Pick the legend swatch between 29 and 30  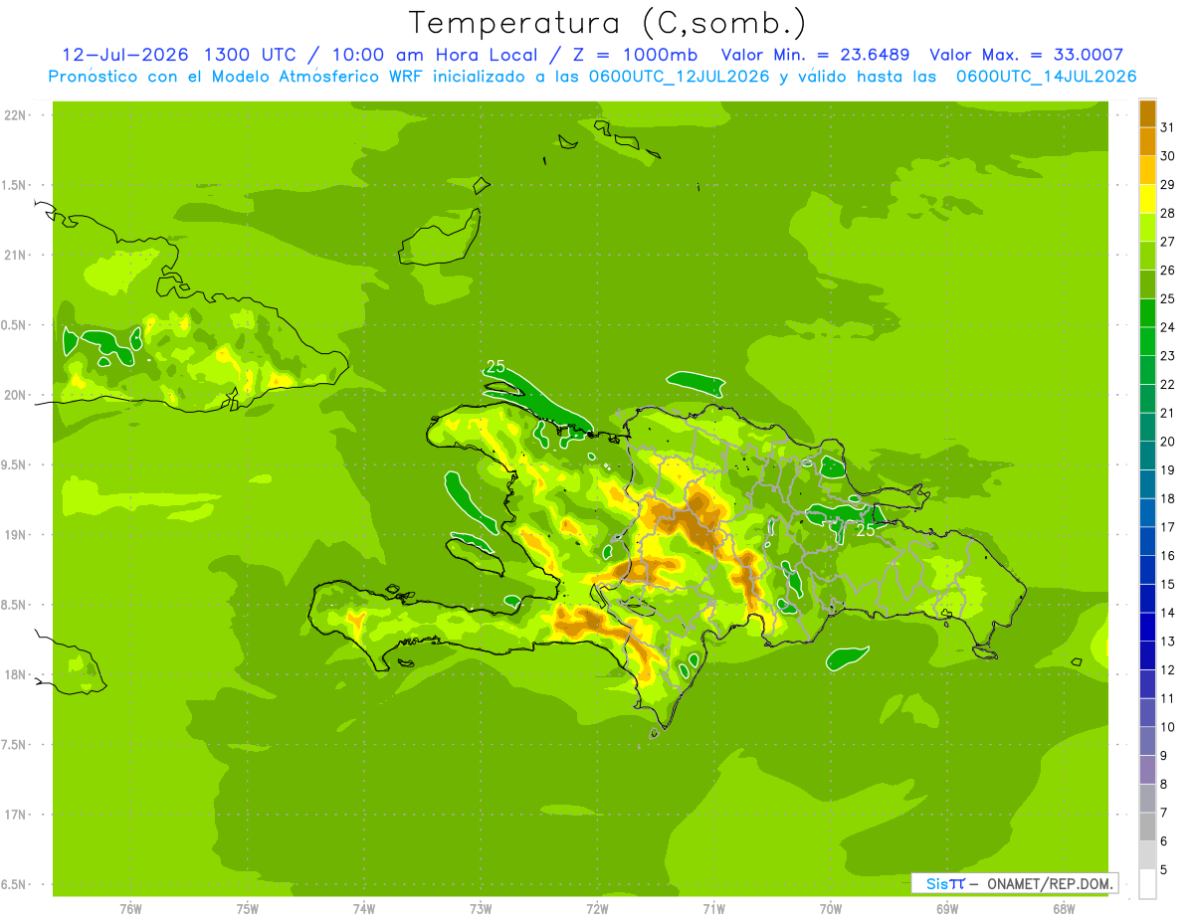pos(1147,170)
